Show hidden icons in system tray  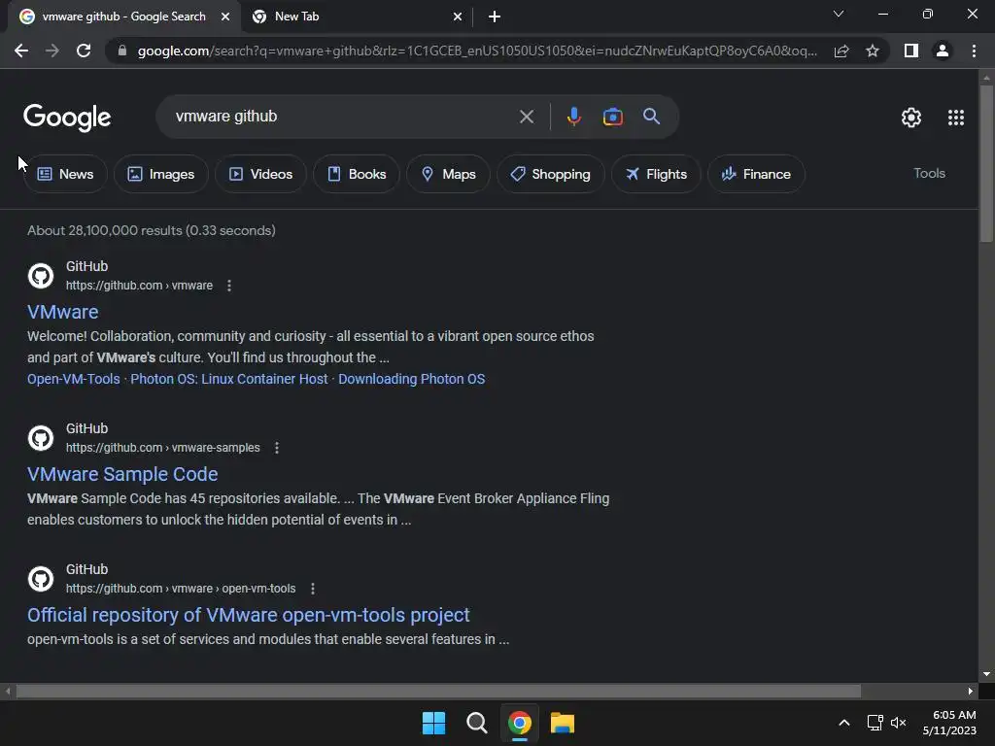click(x=844, y=723)
